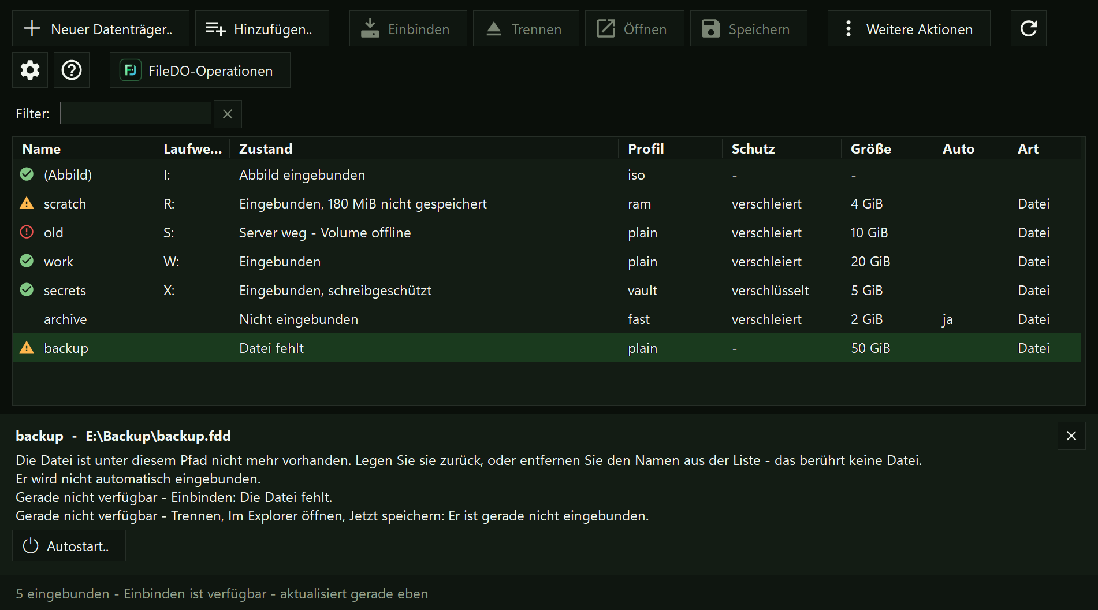This screenshot has height=610, width=1098.
Task: Click status bar text '5 eingebunden'
Action: 62,593
